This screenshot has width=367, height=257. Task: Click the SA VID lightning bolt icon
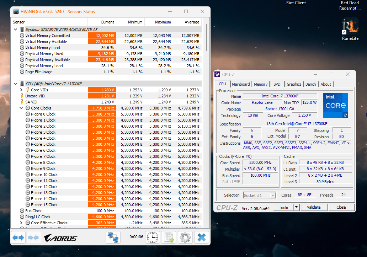click(x=22, y=102)
